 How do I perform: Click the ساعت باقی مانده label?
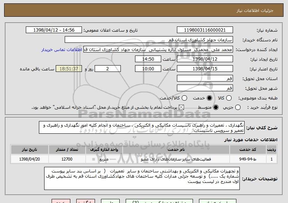coord(37,69)
